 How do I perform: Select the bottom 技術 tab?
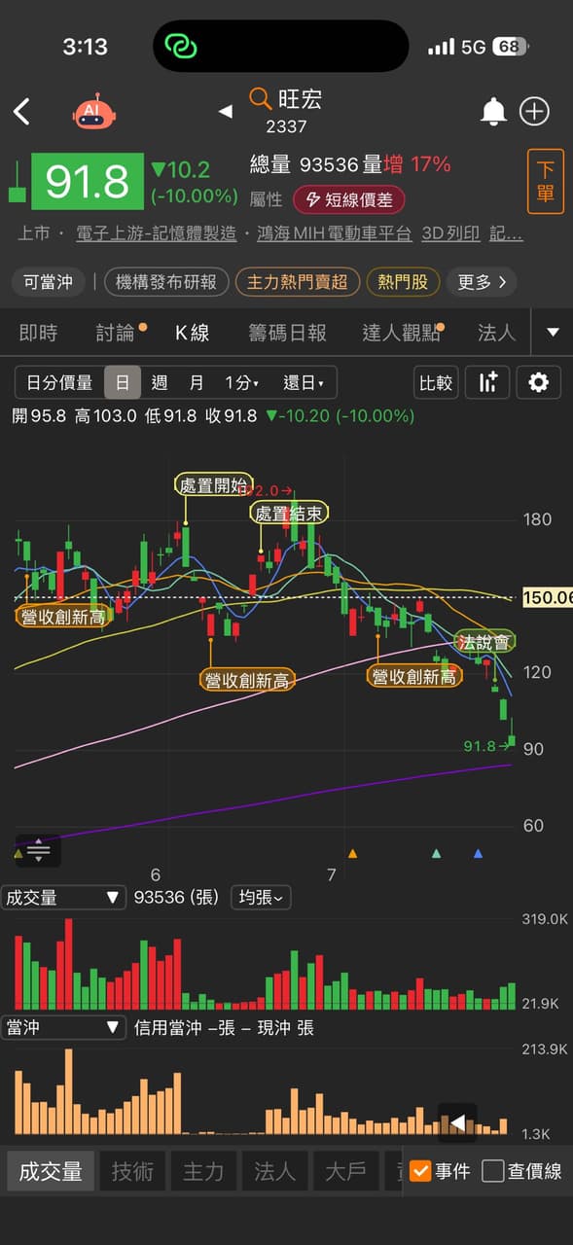point(132,1171)
